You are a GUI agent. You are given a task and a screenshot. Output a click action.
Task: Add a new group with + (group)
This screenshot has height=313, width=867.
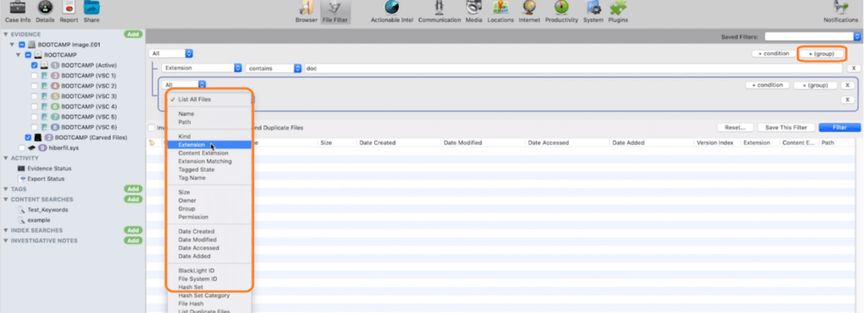point(821,53)
